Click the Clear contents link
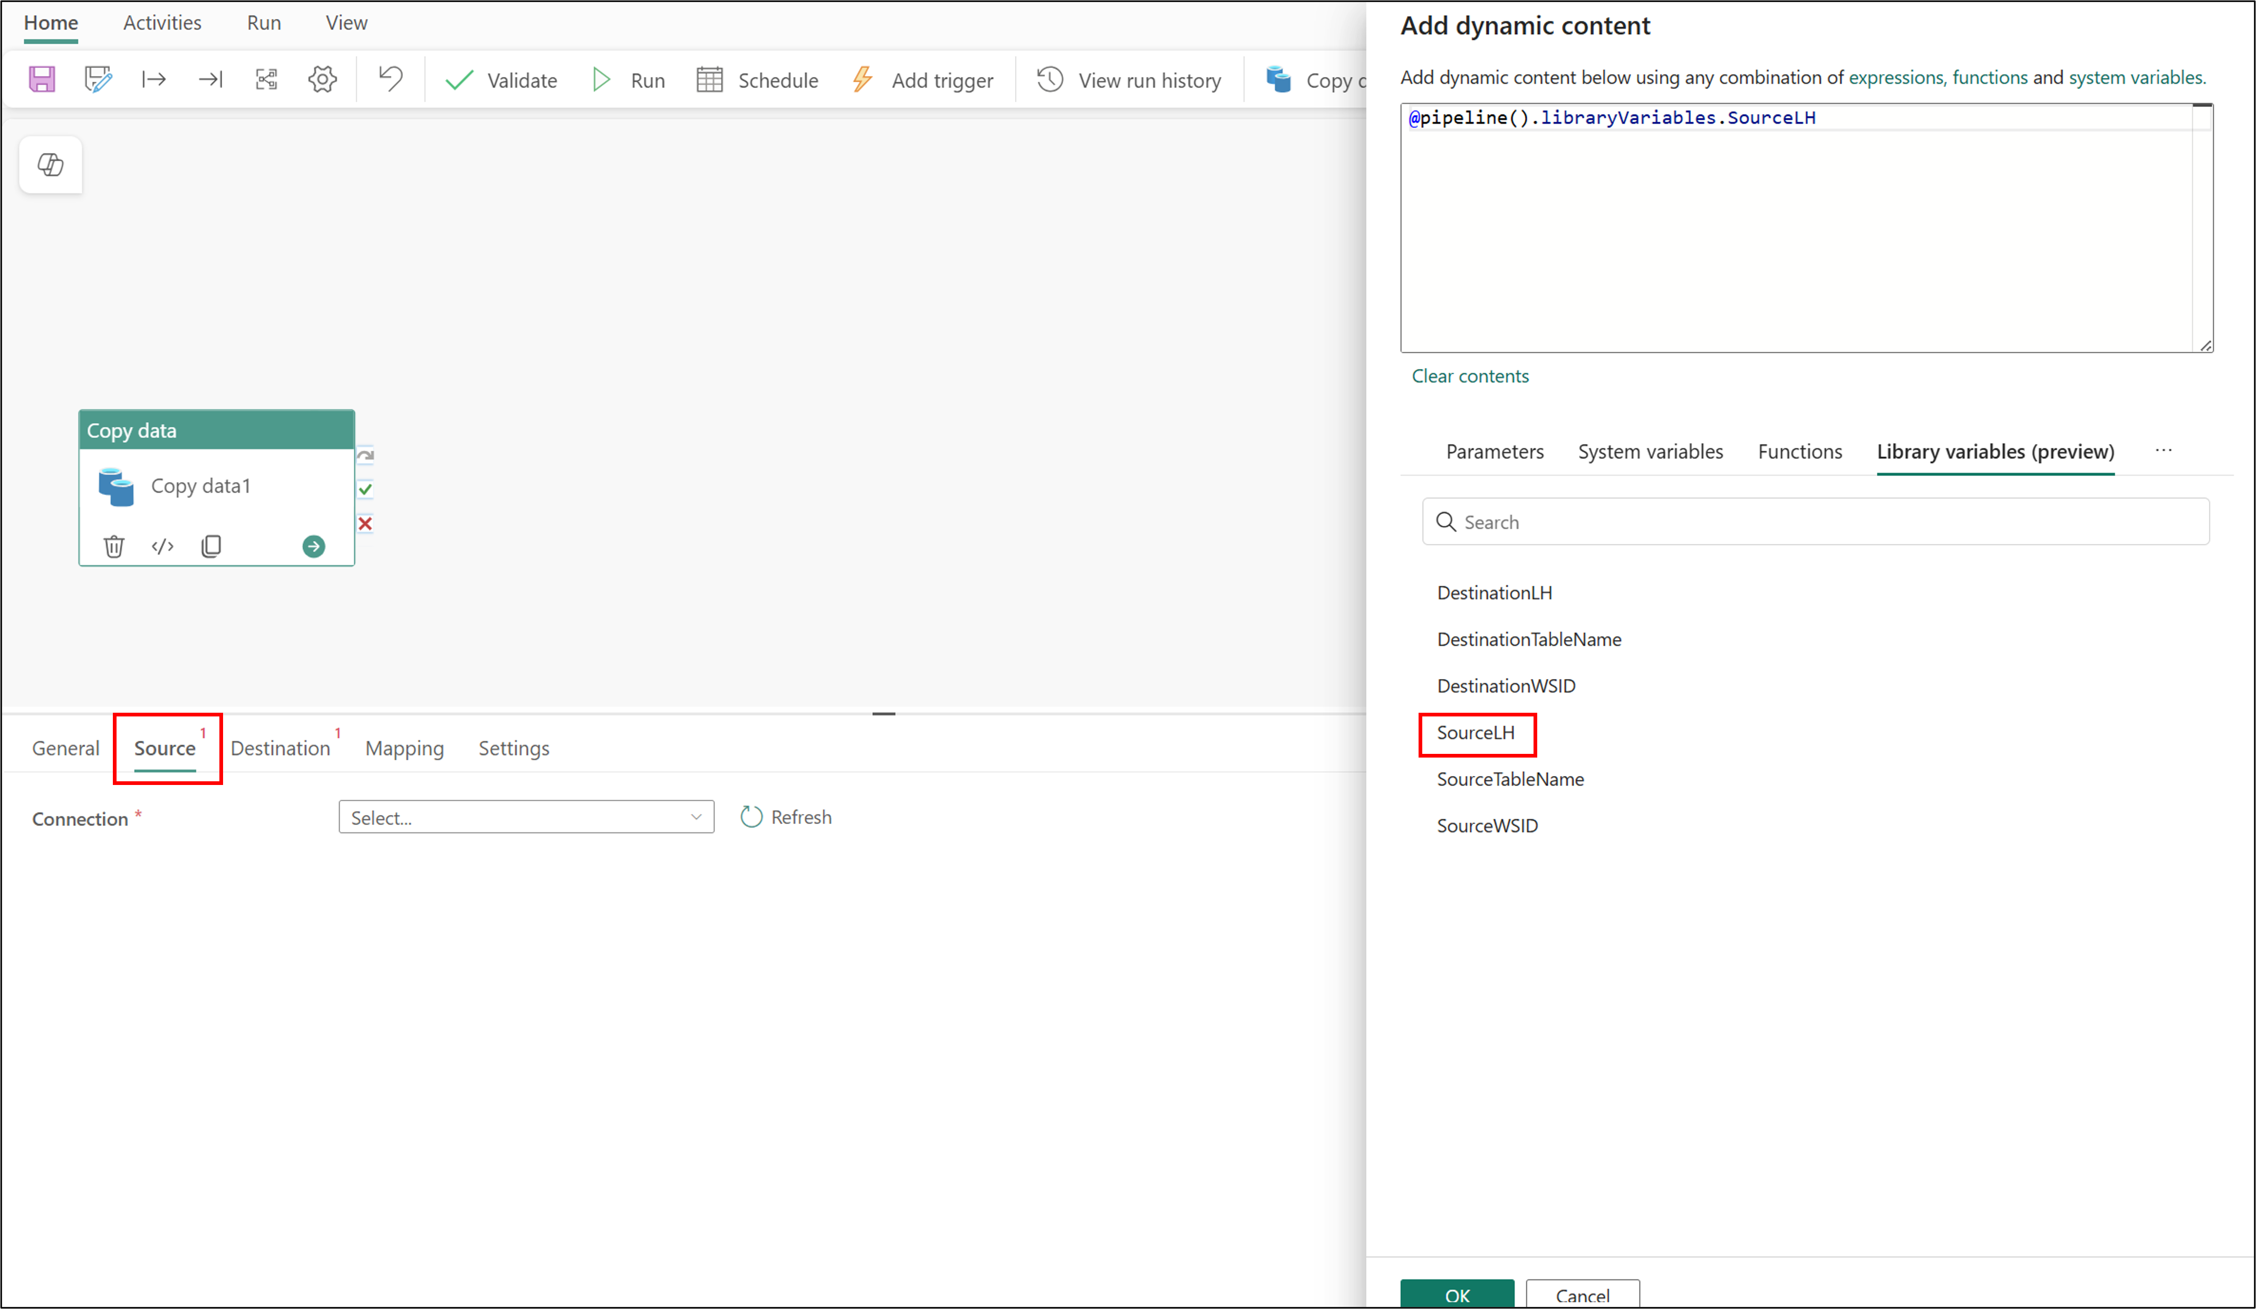The width and height of the screenshot is (2256, 1309). pyautogui.click(x=1470, y=376)
